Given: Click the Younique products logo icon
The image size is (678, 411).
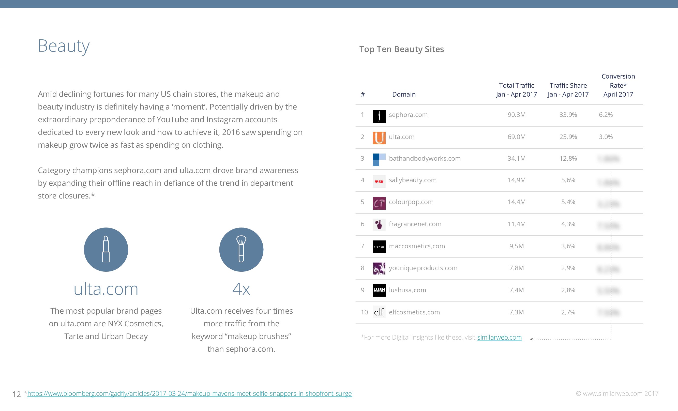Looking at the screenshot, I should click(x=379, y=268).
